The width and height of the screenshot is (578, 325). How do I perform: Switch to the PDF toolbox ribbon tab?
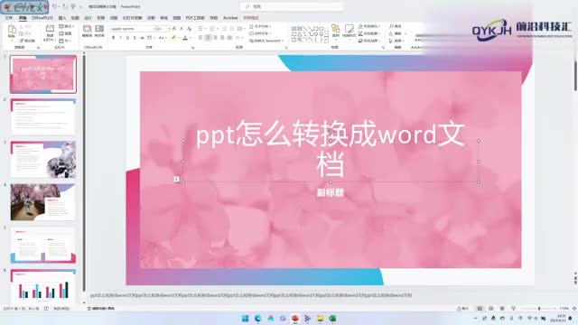click(195, 18)
